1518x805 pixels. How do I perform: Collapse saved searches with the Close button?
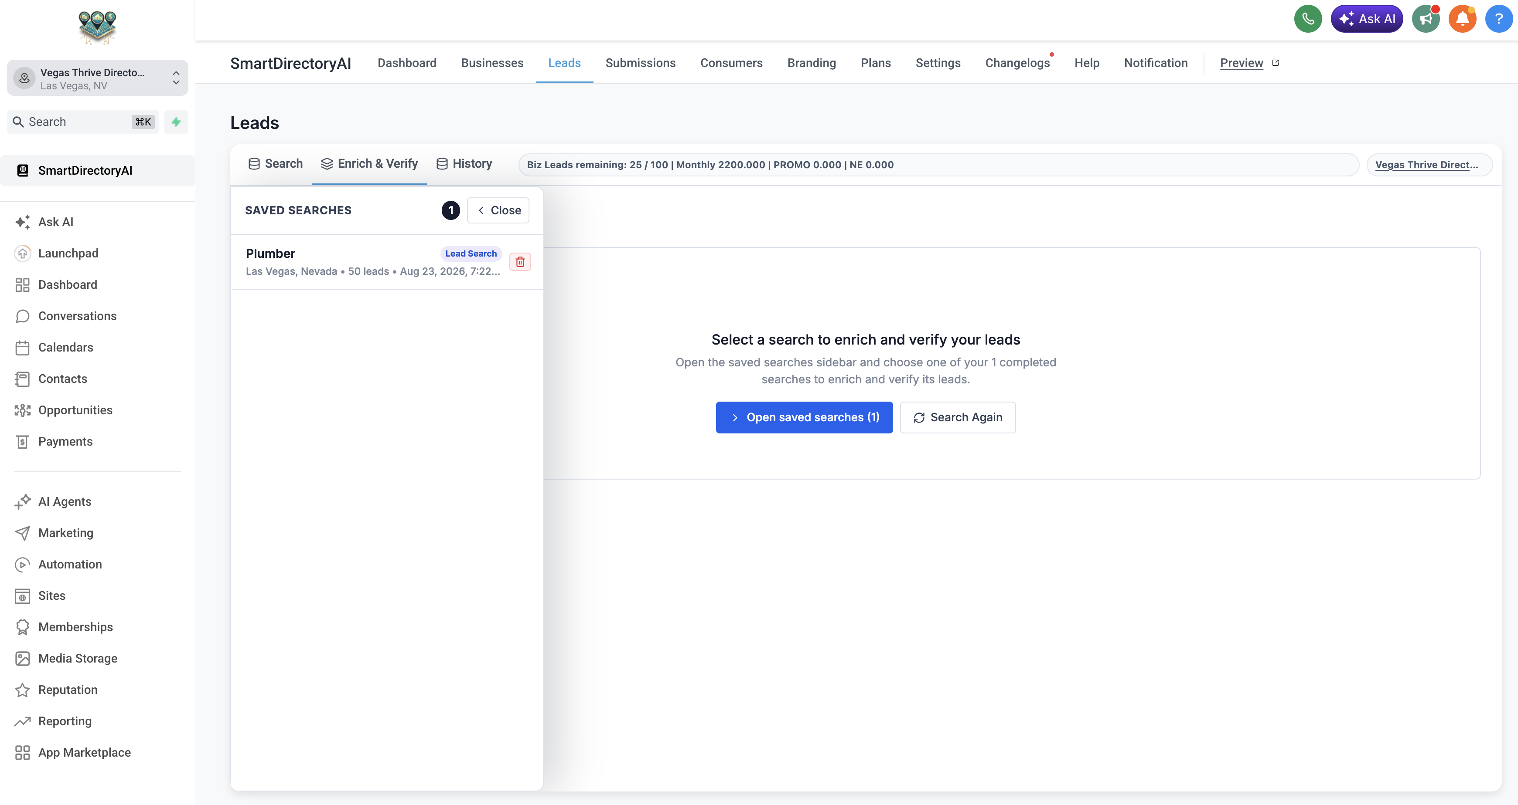pos(498,210)
